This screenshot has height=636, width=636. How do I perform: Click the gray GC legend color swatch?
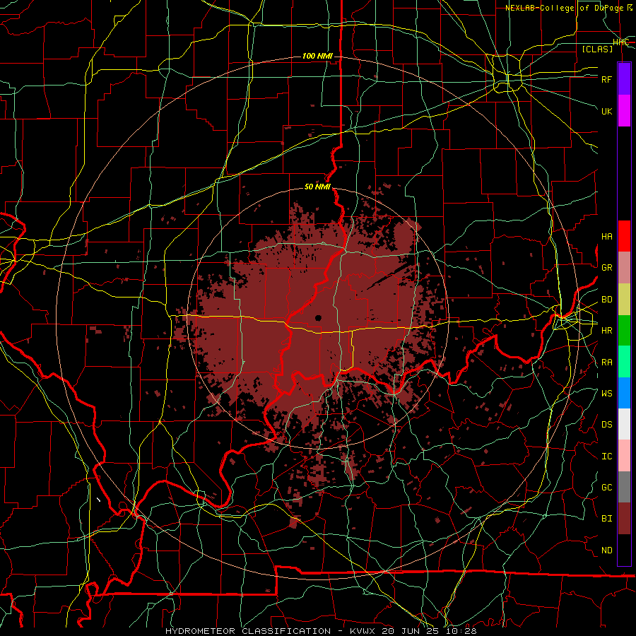coord(624,487)
